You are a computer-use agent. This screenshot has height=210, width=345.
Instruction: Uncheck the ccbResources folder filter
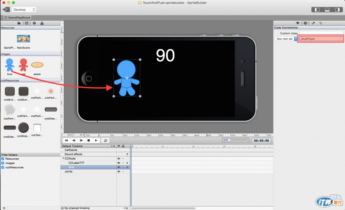(x=3, y=167)
